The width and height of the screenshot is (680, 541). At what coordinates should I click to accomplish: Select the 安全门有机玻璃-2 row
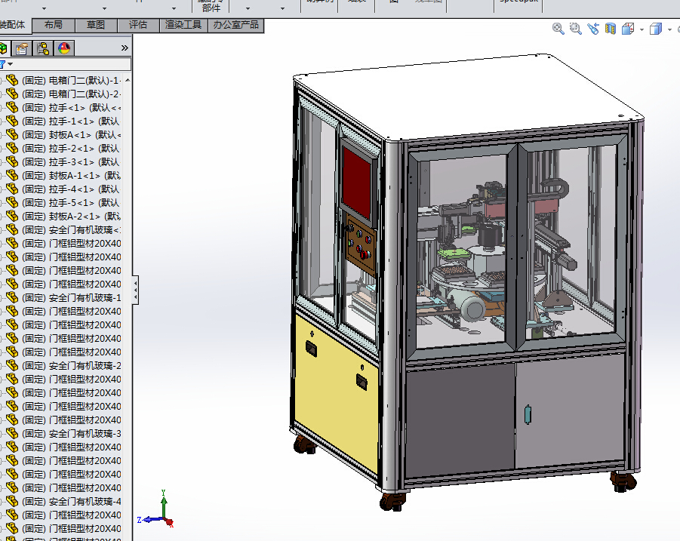click(x=72, y=366)
